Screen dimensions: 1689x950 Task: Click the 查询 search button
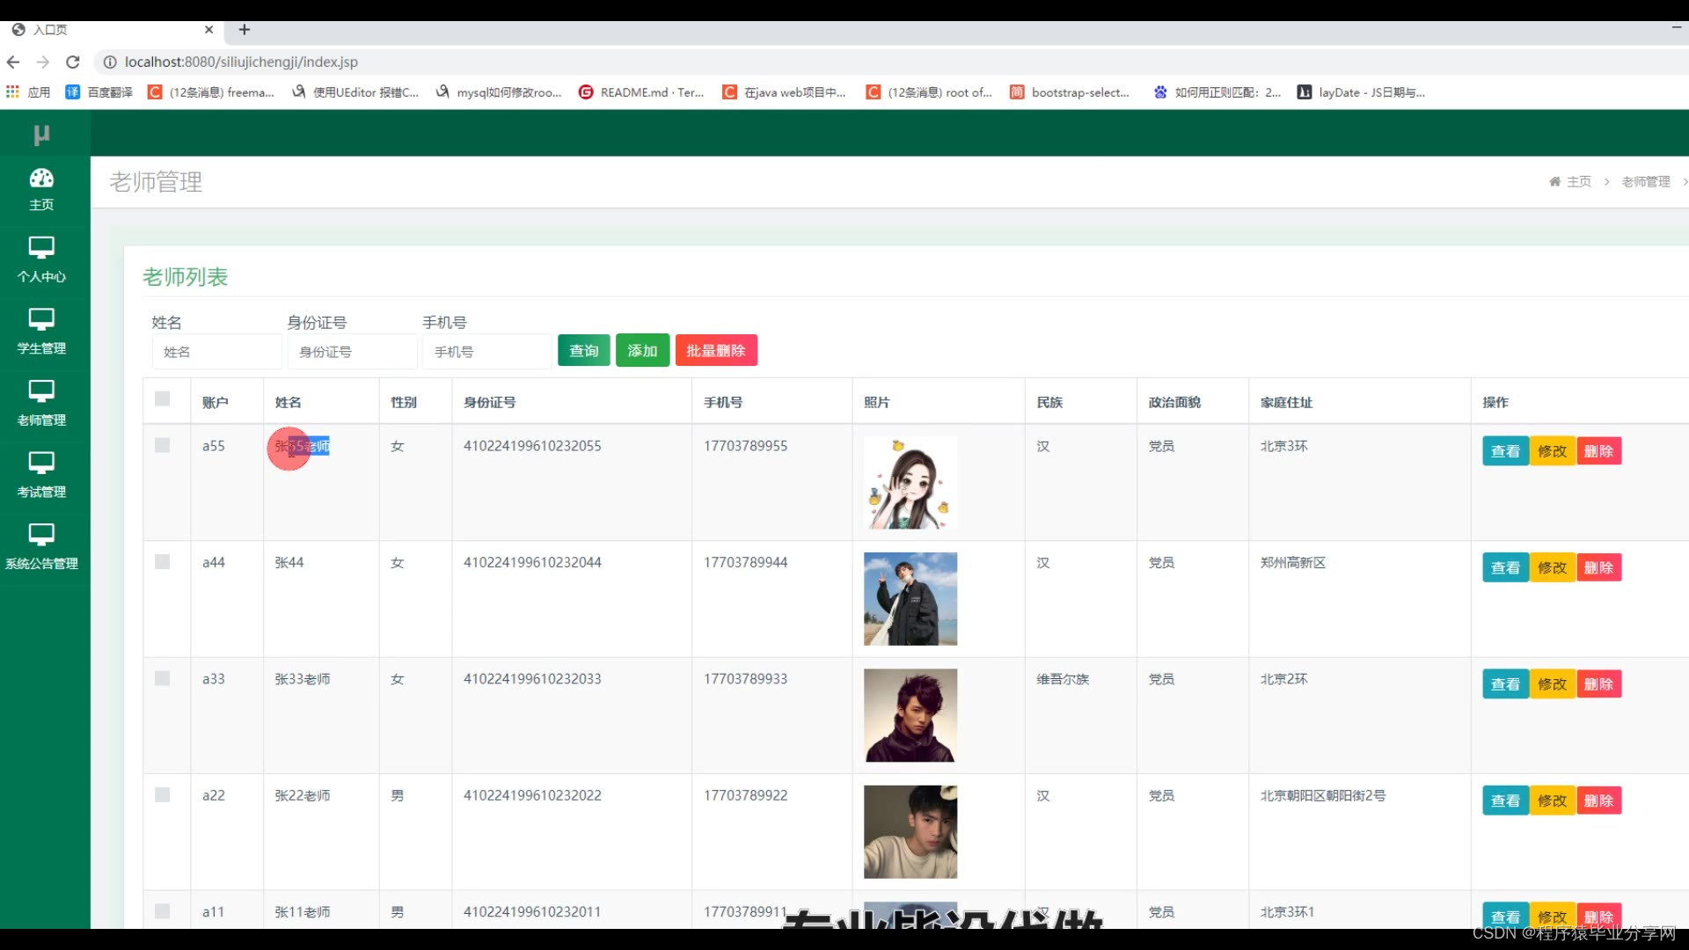tap(584, 350)
